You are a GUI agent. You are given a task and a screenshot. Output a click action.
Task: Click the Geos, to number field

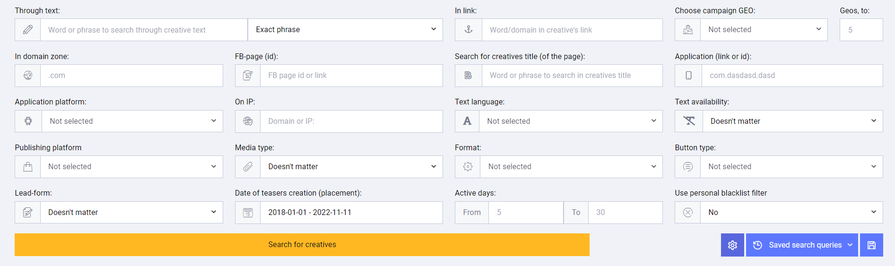pyautogui.click(x=861, y=30)
